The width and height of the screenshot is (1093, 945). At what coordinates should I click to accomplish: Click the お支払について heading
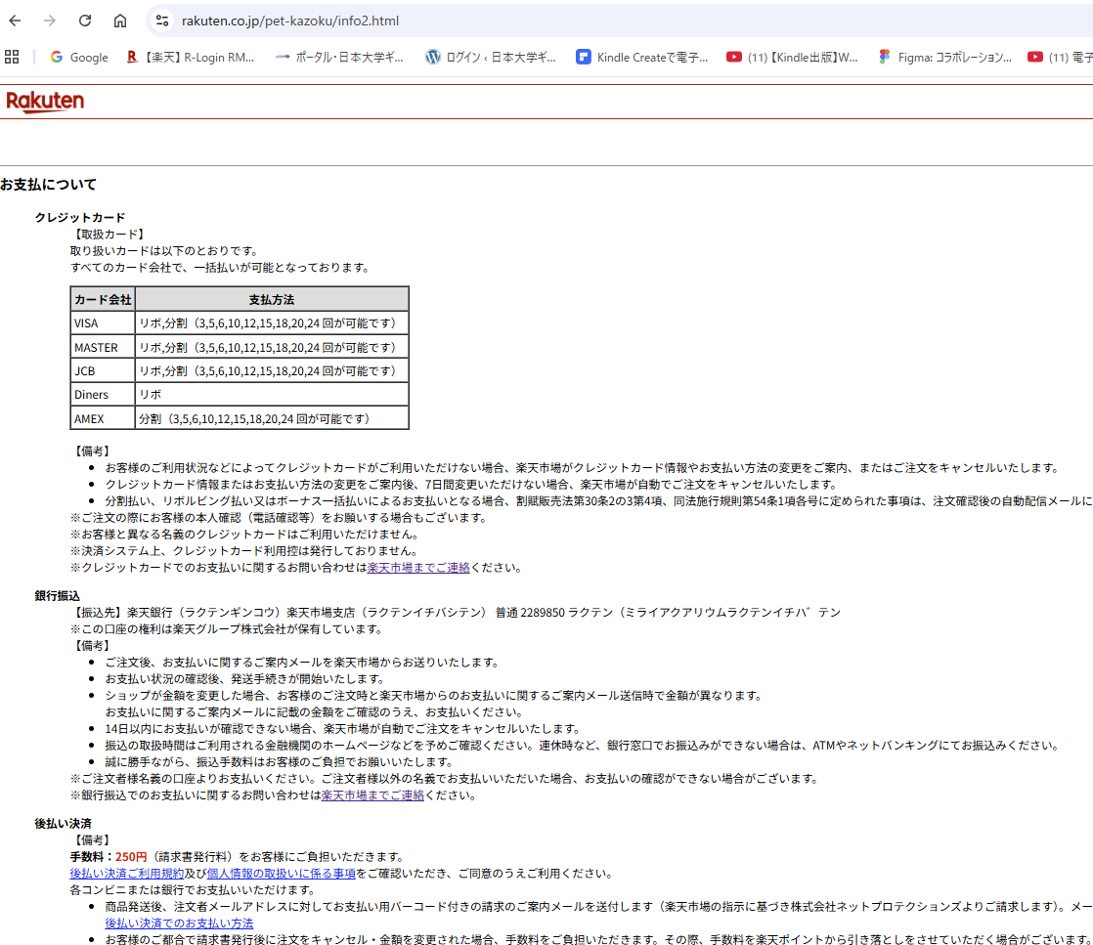48,185
